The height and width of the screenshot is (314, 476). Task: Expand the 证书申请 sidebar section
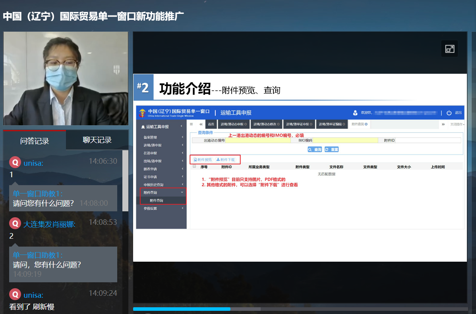[x=163, y=177]
